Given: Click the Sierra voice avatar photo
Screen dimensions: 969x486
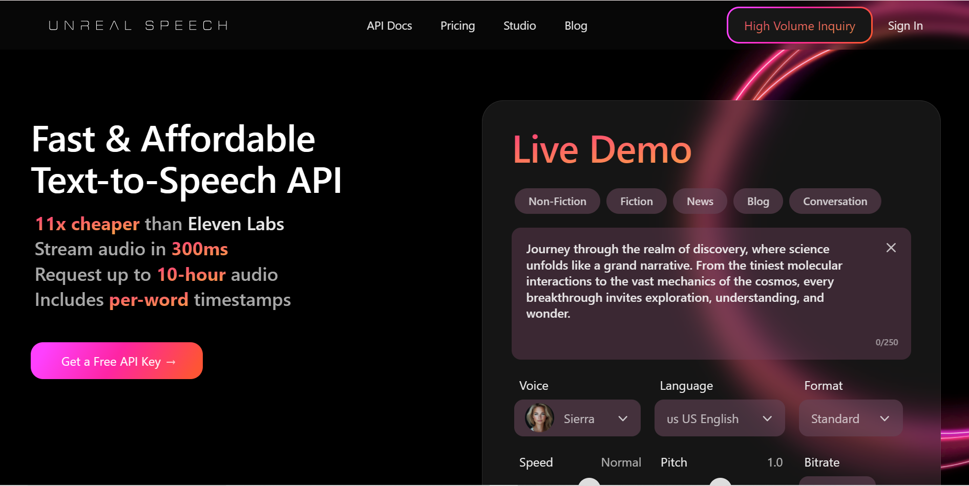Looking at the screenshot, I should pyautogui.click(x=539, y=417).
